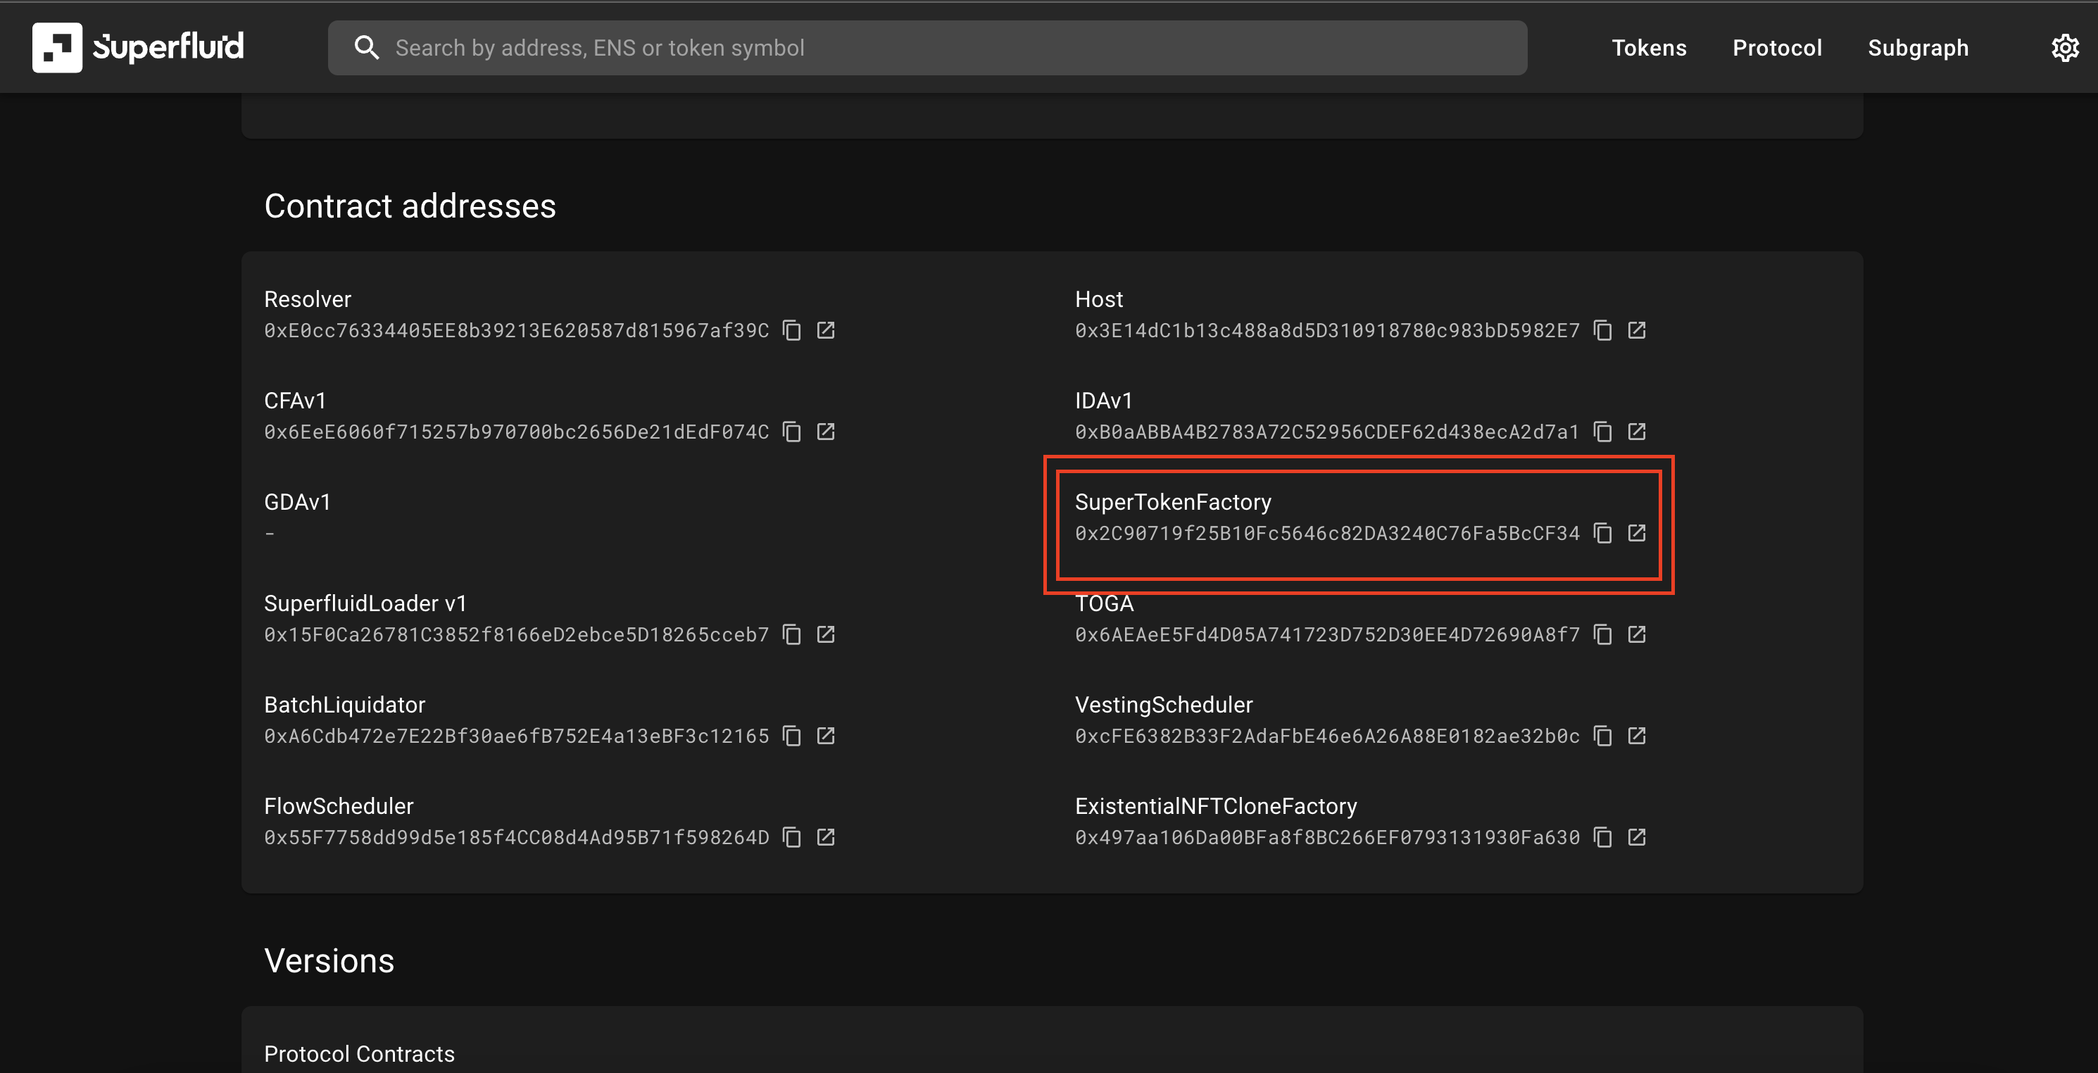Copy the FlowScheduler address
This screenshot has width=2098, height=1073.
point(791,838)
